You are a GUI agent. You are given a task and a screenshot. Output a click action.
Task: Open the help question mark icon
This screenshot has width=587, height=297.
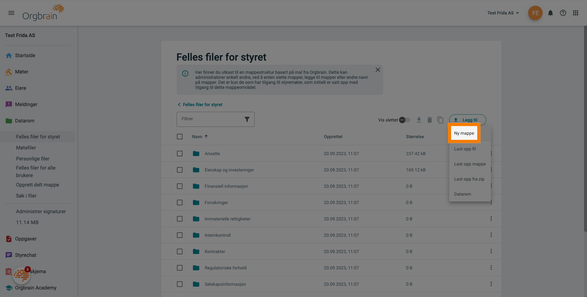[x=563, y=13]
